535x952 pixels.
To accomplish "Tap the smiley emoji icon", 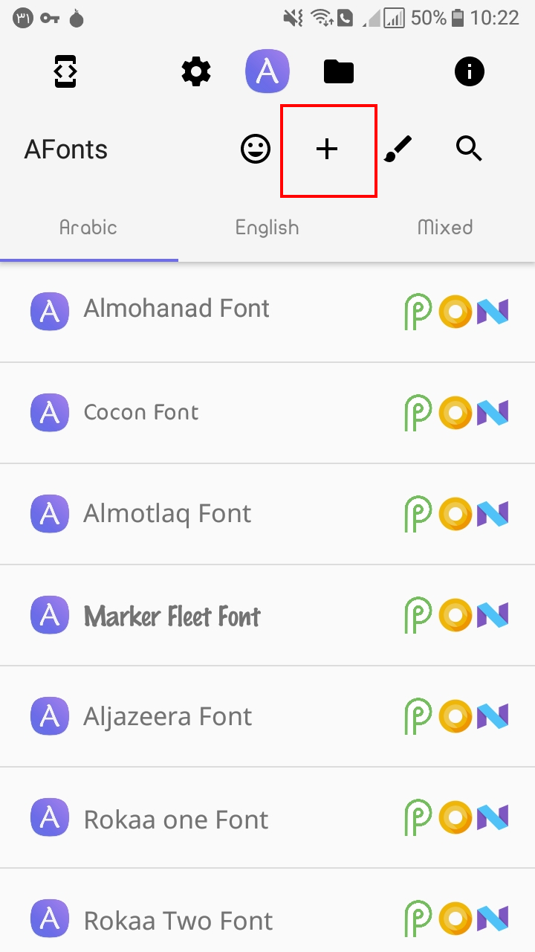I will pyautogui.click(x=256, y=149).
